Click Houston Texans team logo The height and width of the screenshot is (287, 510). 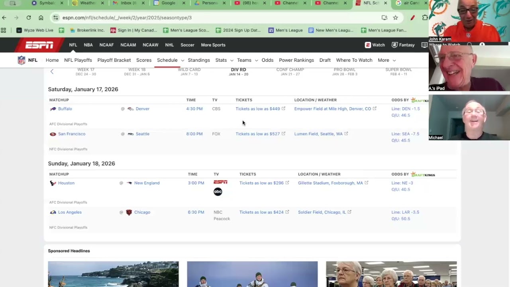click(x=53, y=183)
